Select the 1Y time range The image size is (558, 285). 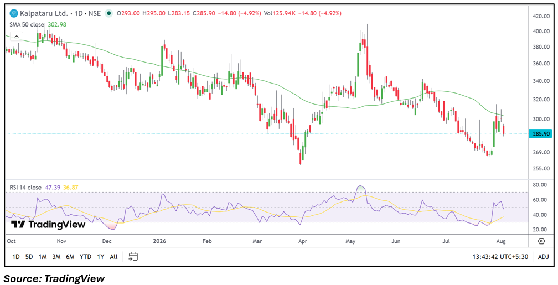(x=101, y=257)
